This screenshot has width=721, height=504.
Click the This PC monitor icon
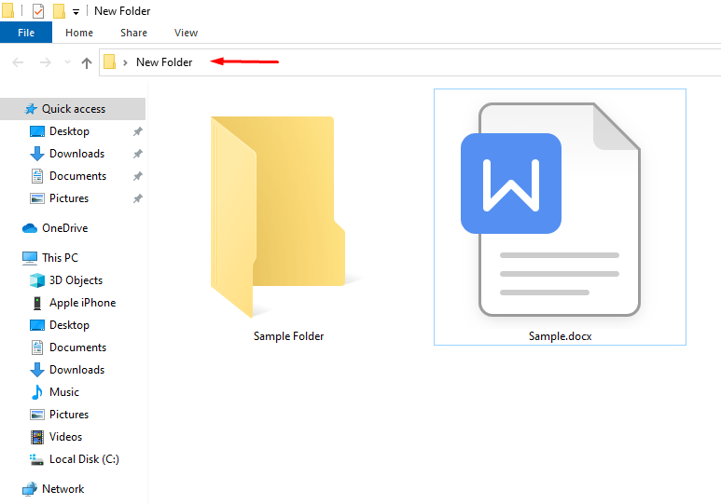(x=30, y=258)
